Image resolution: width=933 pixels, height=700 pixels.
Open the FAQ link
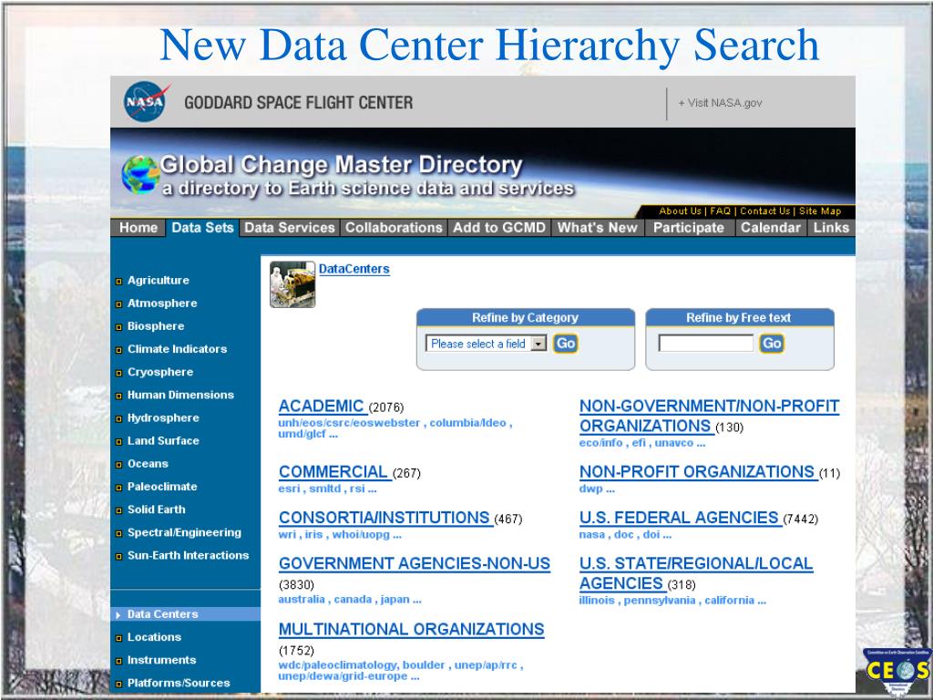pyautogui.click(x=720, y=211)
